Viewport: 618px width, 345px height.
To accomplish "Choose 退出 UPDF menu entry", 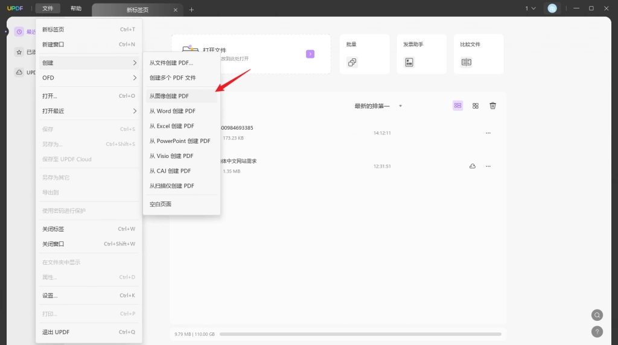I will click(89, 332).
